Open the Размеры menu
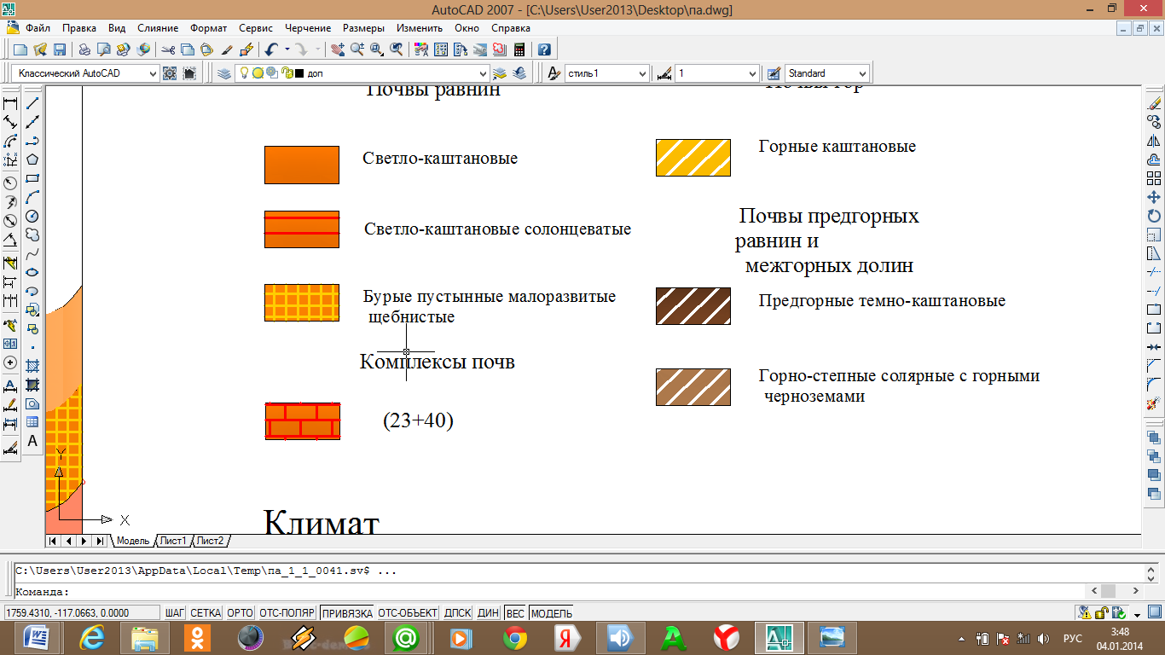Screen dimensions: 1165x655 coord(363,28)
